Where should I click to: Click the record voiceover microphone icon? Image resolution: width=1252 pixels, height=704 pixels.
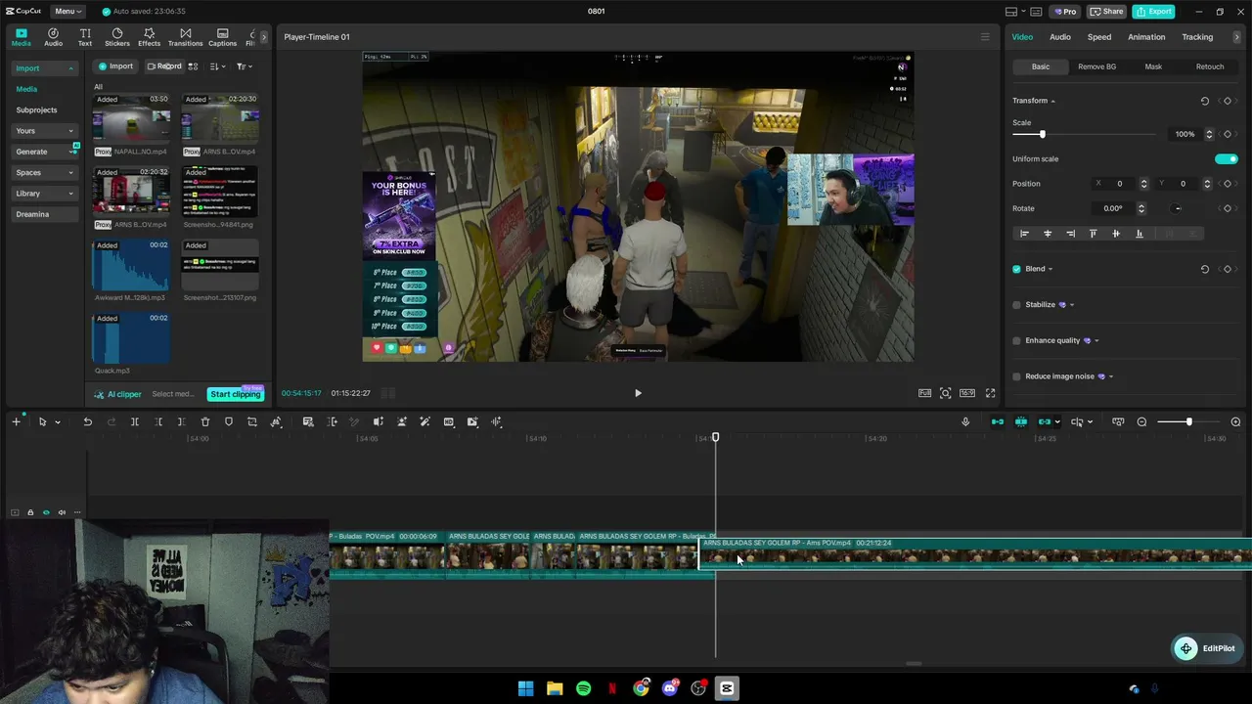[965, 421]
